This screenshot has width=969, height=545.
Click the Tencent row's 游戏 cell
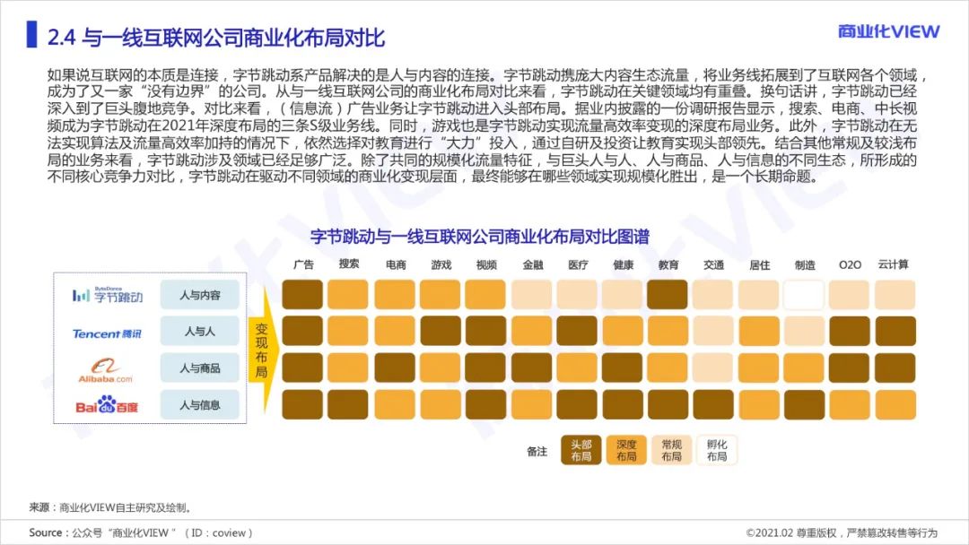pos(440,331)
